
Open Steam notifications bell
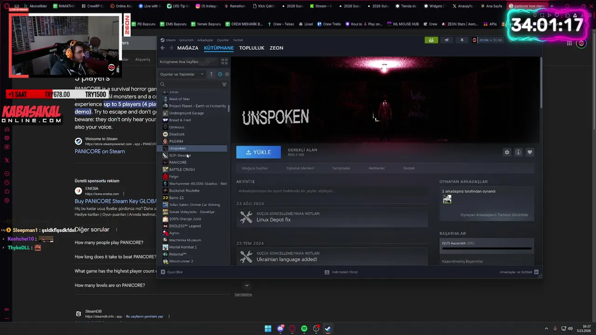[462, 40]
